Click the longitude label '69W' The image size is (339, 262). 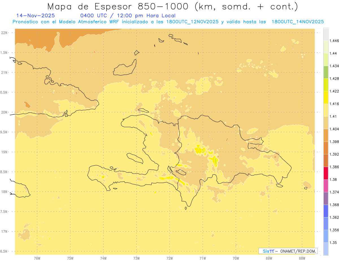(x=269, y=258)
